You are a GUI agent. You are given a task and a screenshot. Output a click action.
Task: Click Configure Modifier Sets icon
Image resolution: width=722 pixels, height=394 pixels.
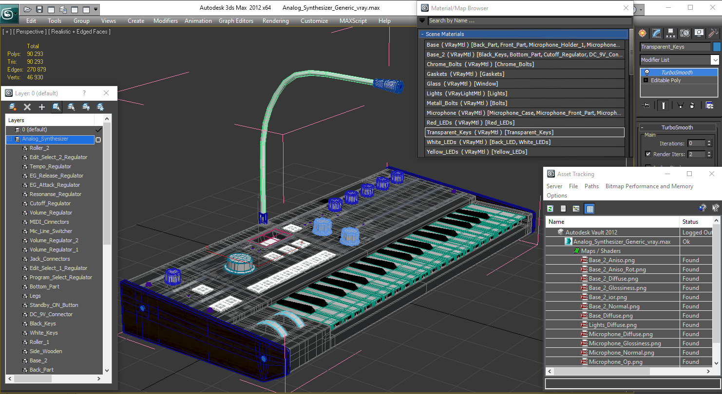coord(709,105)
